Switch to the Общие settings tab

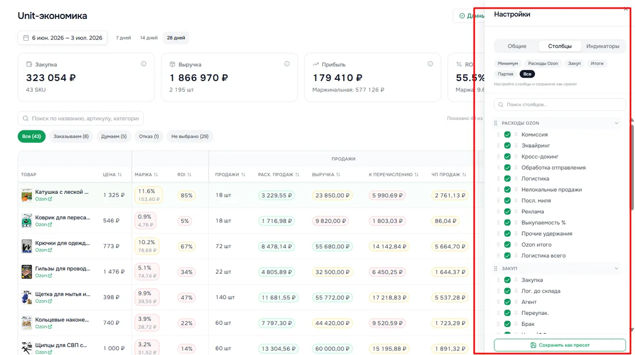pyautogui.click(x=517, y=46)
